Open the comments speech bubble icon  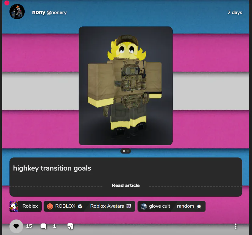point(43,226)
